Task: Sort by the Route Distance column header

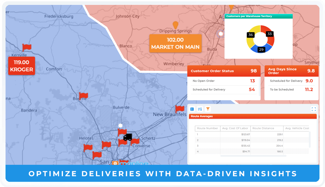Action: pos(267,128)
